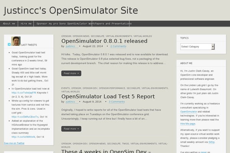
Task: View the 3 Comments link
Action: point(117,102)
